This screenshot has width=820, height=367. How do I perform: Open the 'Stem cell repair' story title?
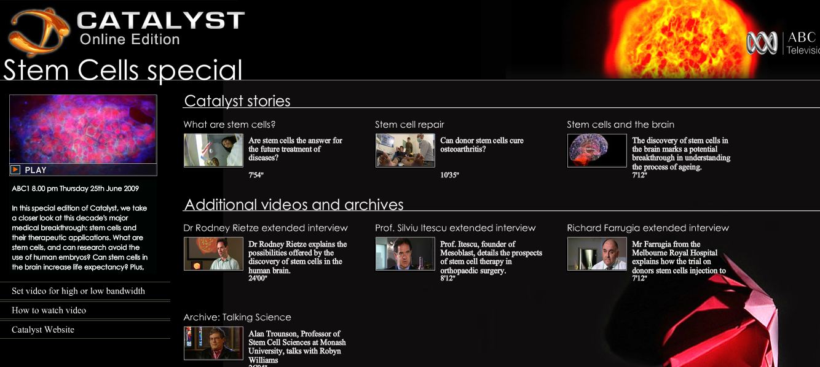[409, 125]
